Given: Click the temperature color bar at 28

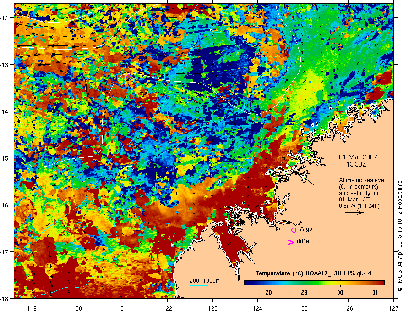Looking at the screenshot, I should [x=268, y=283].
